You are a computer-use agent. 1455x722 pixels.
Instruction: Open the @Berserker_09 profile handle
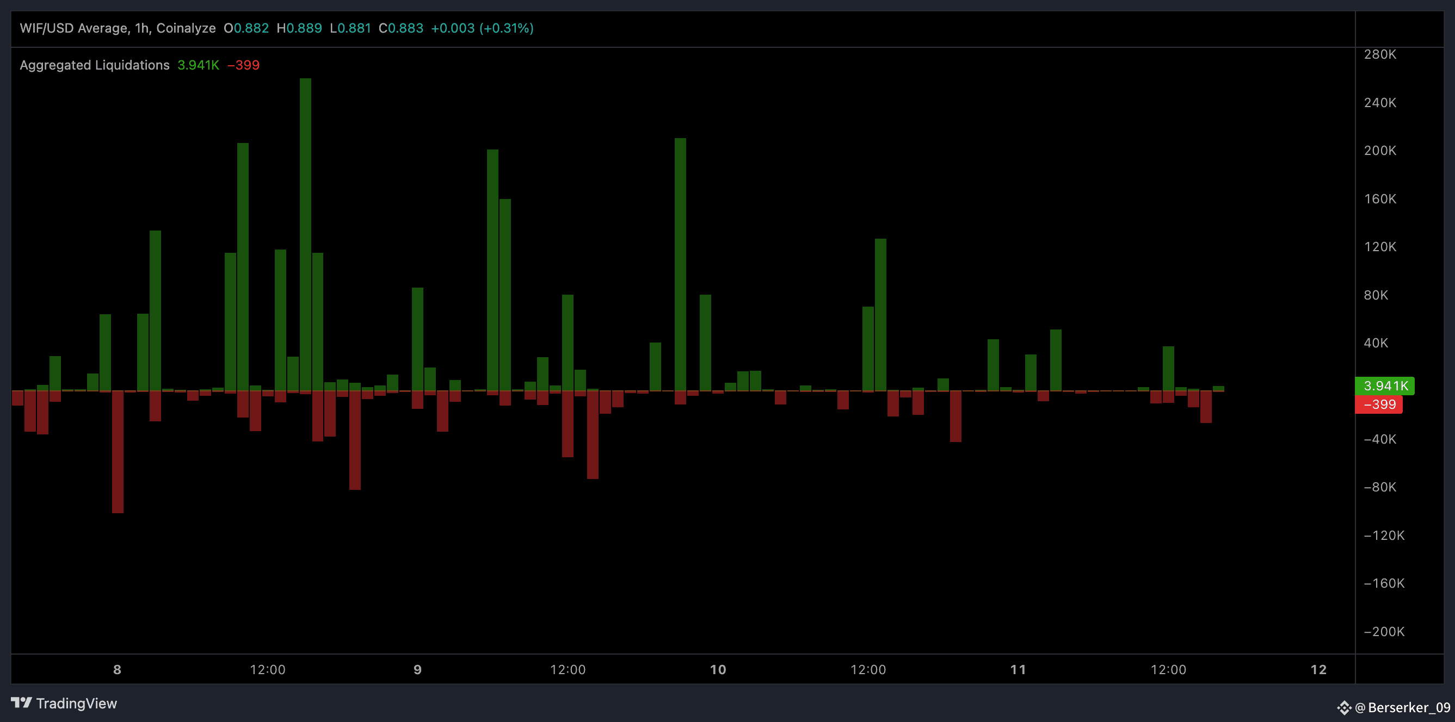pos(1402,707)
